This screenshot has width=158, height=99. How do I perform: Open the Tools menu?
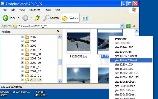47,10
